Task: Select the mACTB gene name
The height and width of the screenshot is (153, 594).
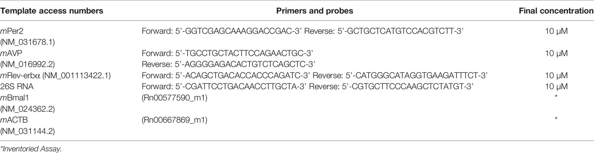Action: pyautogui.click(x=12, y=118)
